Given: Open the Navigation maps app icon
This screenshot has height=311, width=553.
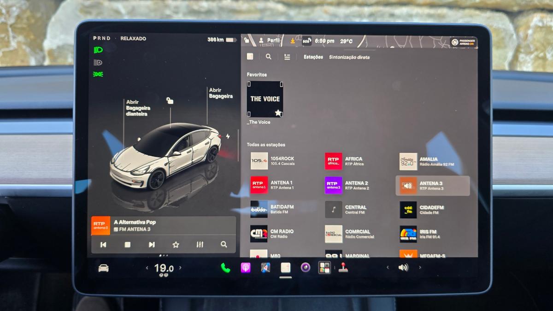Looking at the screenshot, I should coord(265,268).
